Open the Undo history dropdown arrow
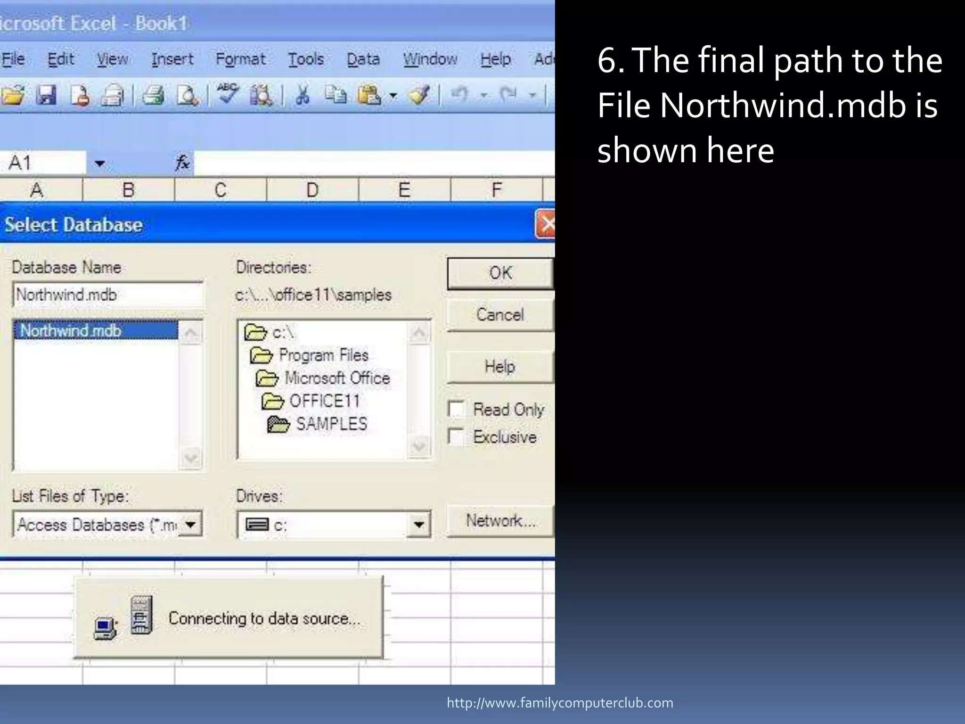The width and height of the screenshot is (965, 724). pos(484,96)
